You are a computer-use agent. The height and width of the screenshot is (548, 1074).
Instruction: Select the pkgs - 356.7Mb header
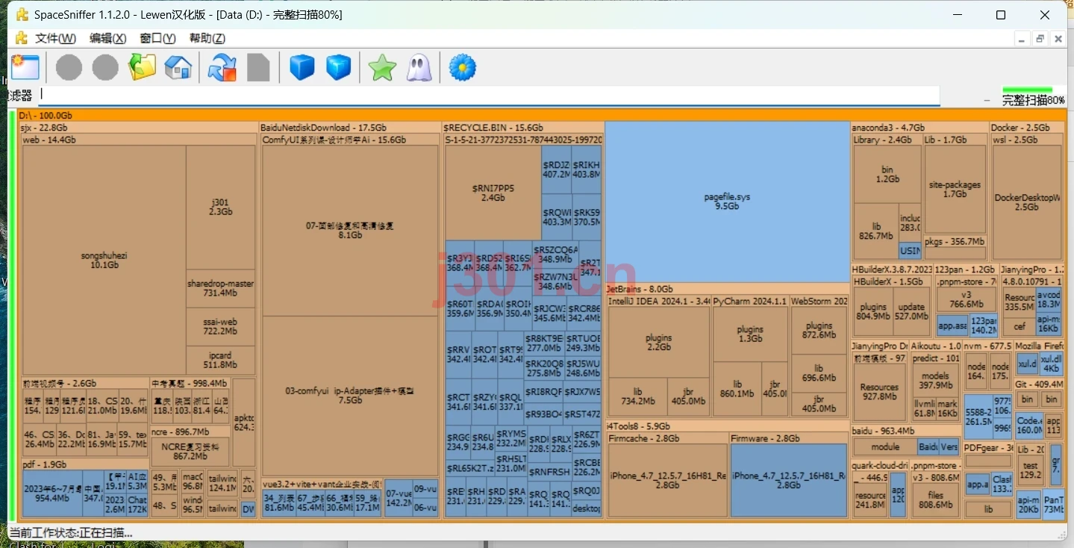pyautogui.click(x=955, y=241)
